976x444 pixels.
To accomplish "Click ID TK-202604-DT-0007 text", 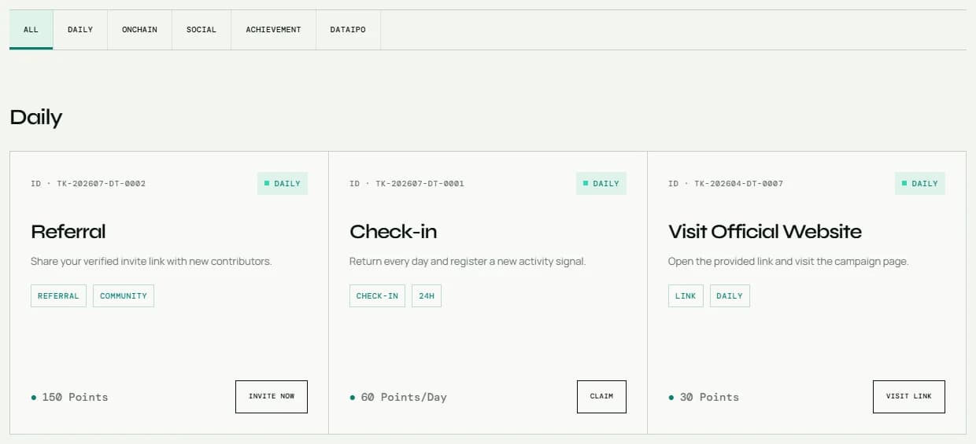I will coord(726,184).
